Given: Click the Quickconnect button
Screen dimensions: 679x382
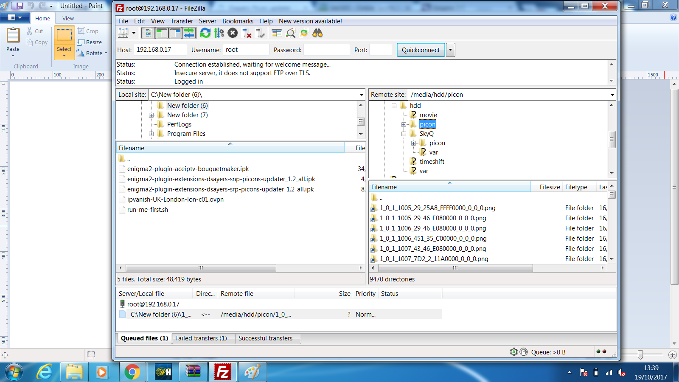Looking at the screenshot, I should coord(421,50).
